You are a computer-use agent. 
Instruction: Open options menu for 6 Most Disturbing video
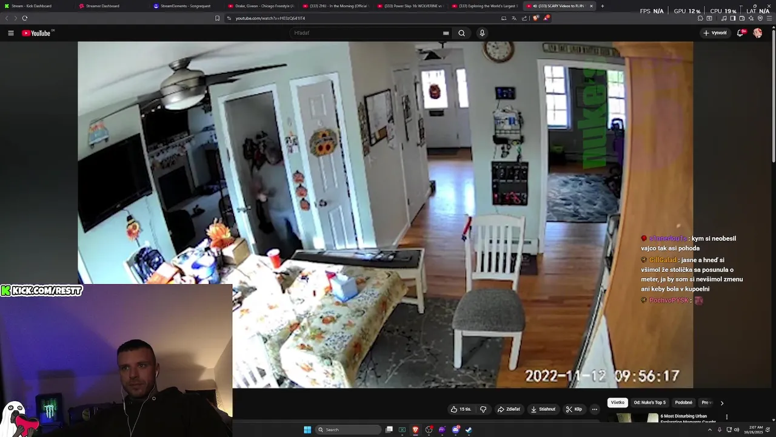(x=726, y=417)
